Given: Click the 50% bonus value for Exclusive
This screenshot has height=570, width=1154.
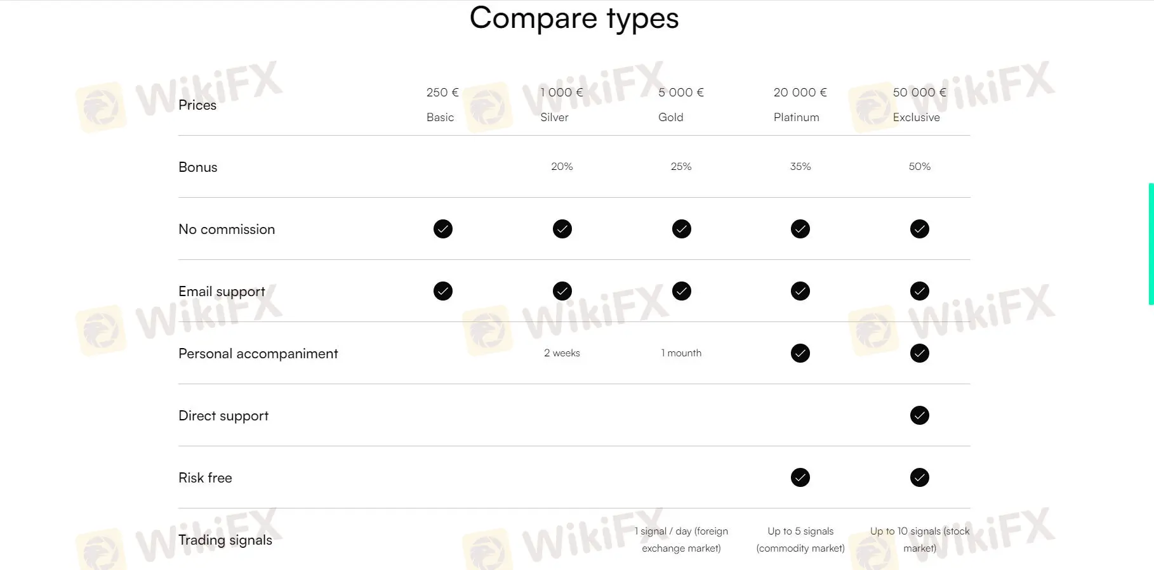Looking at the screenshot, I should 919,167.
